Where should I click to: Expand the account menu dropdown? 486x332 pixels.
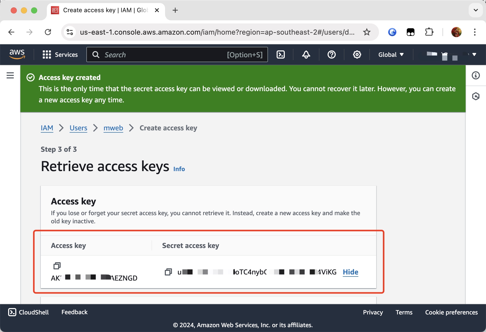click(x=474, y=54)
